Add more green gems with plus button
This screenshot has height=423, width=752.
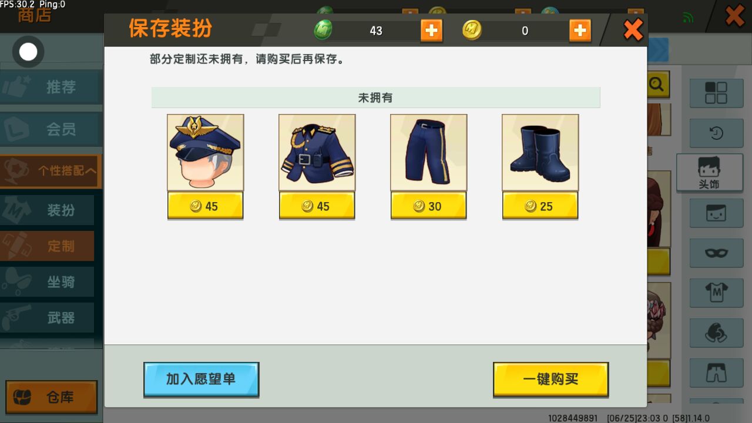pyautogui.click(x=431, y=31)
